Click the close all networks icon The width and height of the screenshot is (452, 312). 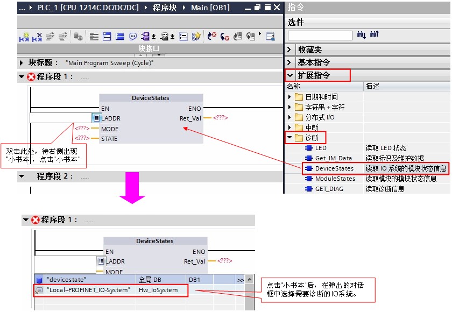point(120,37)
